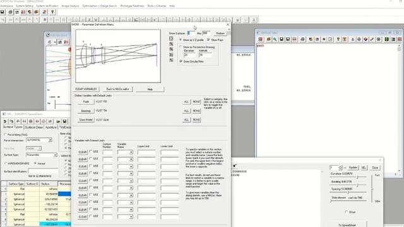Click last red icon in text window toolbar
404x227 pixels.
click(400, 39)
